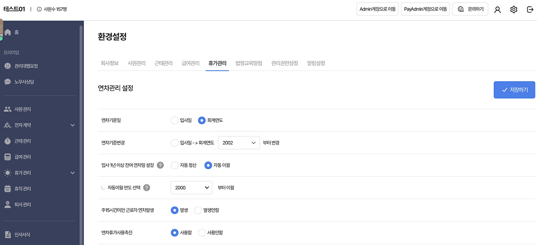
Task: Expand the 전자 계약 submenu chevron
Action: point(73,125)
